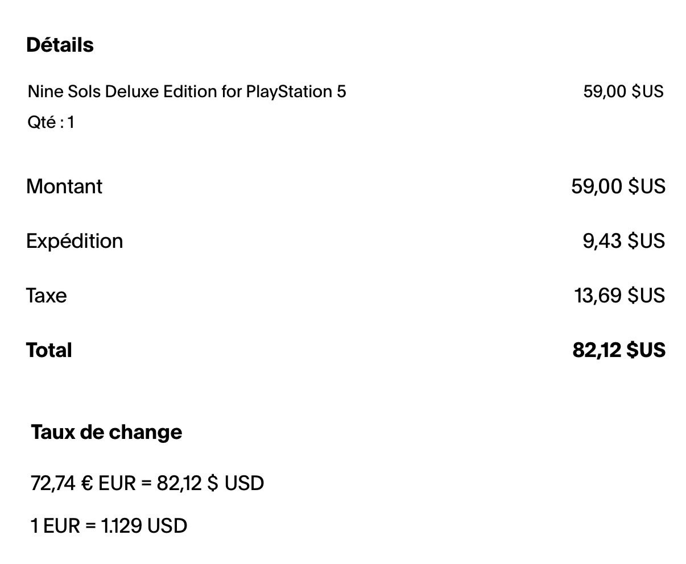Click the Taxe label
This screenshot has height=564, width=686.
(x=46, y=296)
